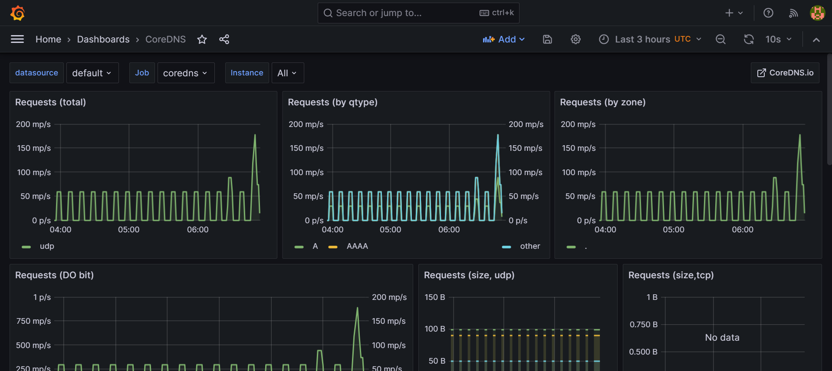Go to the Dashboards breadcrumb
Screen dimensions: 832x371
pos(103,39)
